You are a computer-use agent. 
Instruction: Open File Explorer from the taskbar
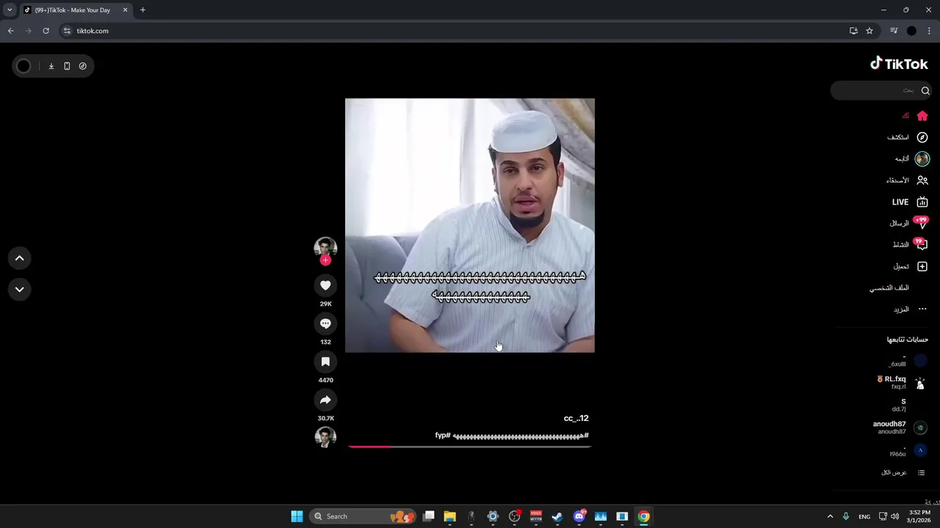449,516
